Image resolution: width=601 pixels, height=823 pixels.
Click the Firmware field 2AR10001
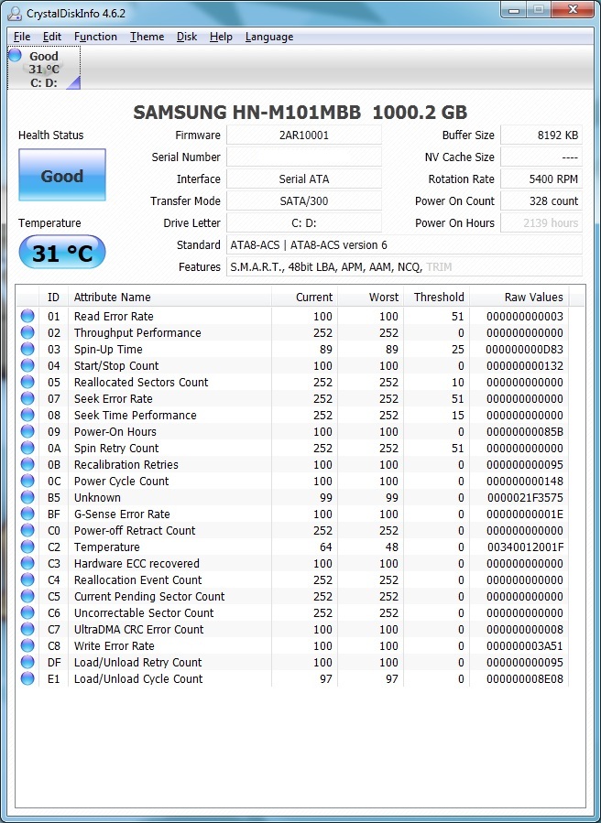click(x=303, y=135)
